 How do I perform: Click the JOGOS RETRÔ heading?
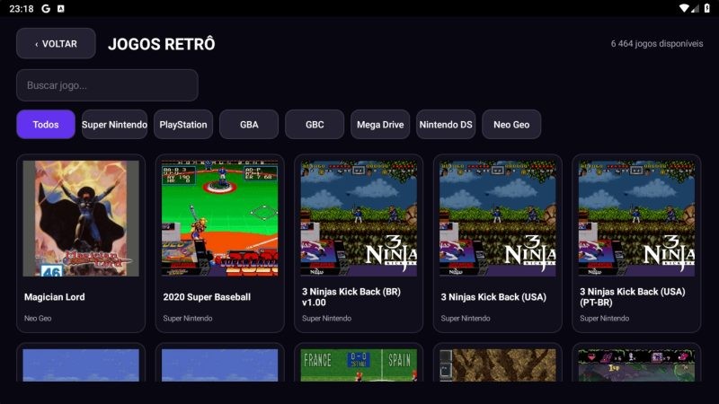pos(162,44)
